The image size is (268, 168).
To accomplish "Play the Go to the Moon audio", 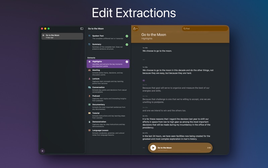I will [x=153, y=148].
